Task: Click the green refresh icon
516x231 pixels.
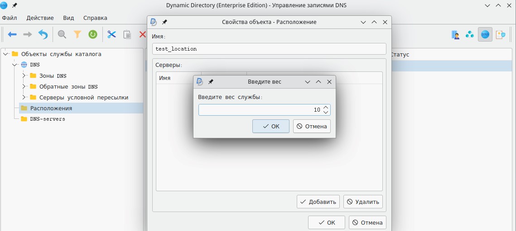Action: (x=92, y=34)
